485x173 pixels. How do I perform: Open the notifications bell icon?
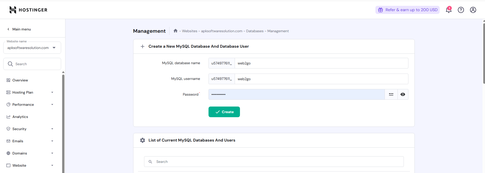tap(448, 10)
